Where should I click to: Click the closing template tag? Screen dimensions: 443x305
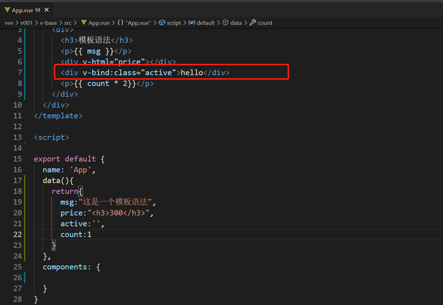[58, 116]
